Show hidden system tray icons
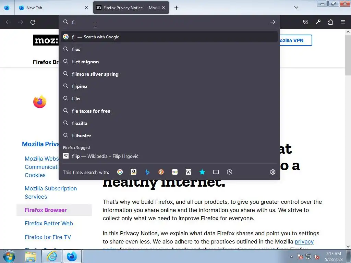The width and height of the screenshot is (351, 263). 291,256
